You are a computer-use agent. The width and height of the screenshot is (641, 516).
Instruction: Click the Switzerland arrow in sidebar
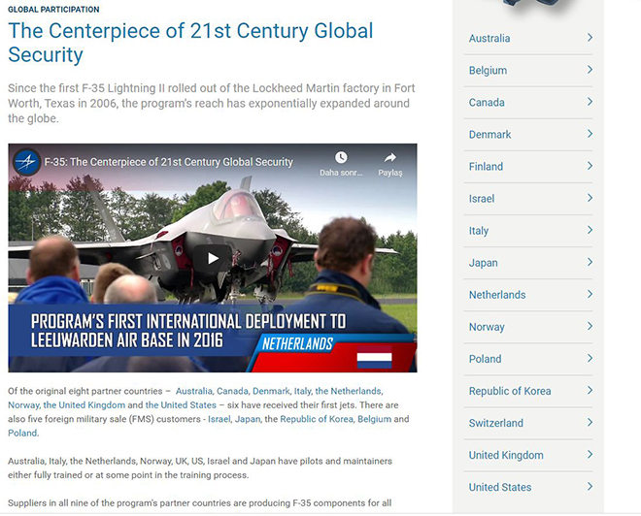[590, 423]
